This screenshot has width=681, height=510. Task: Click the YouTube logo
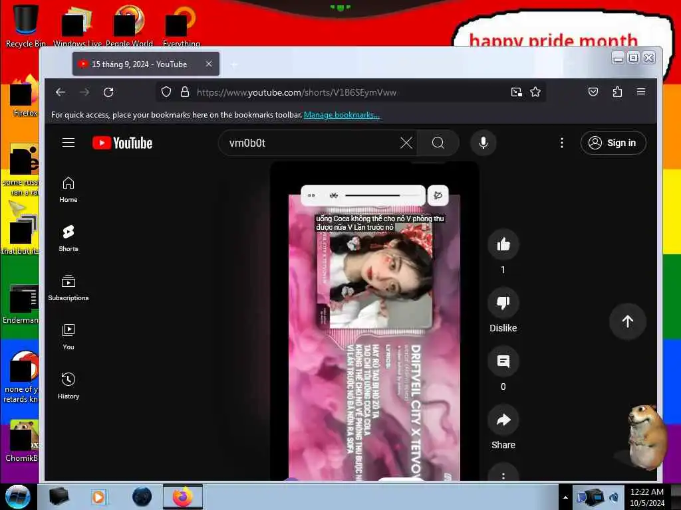(x=122, y=143)
